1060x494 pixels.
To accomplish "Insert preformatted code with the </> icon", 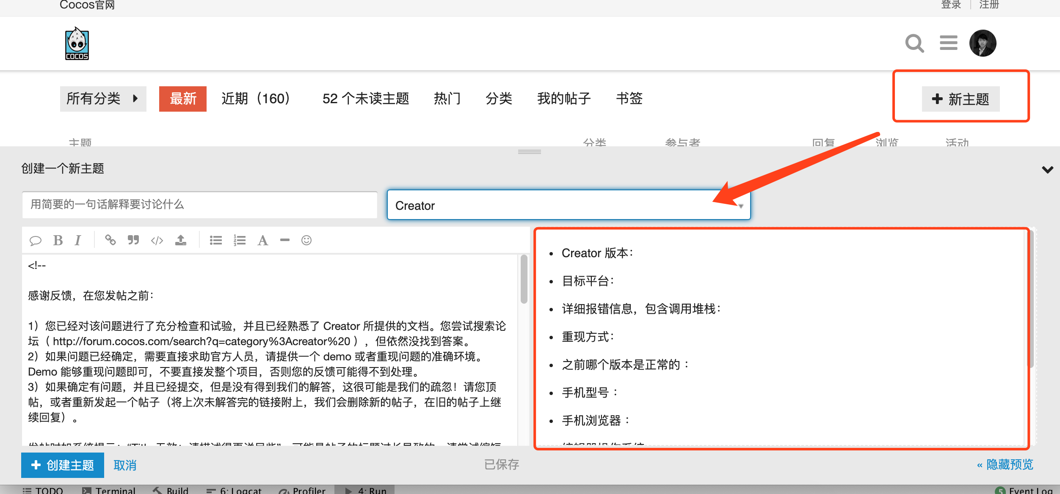I will click(157, 240).
